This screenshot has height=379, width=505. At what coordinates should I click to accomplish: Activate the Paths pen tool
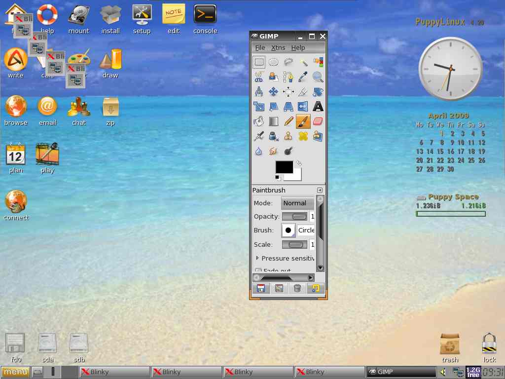pos(288,76)
